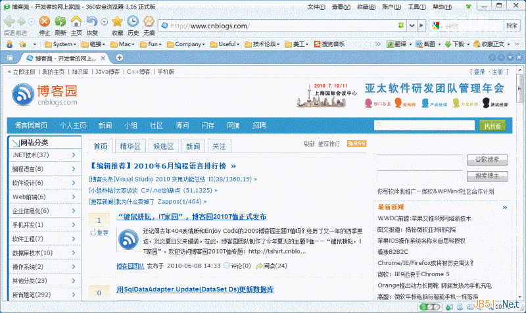526x313 pixels.
Task: Click the 登录 link at top right
Action: pyautogui.click(x=479, y=72)
